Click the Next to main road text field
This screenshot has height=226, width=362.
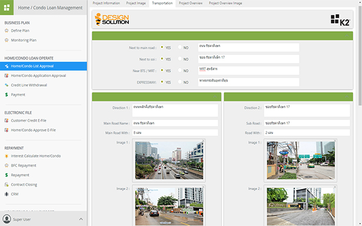(248, 48)
